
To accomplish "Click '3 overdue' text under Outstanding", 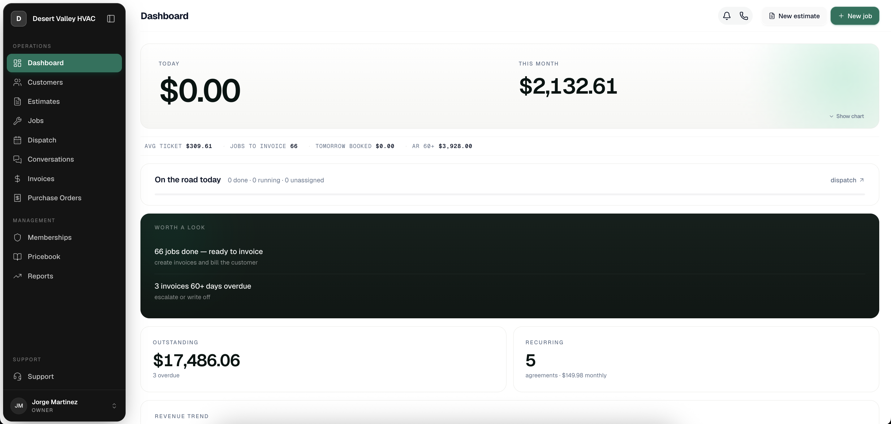I will (x=166, y=375).
